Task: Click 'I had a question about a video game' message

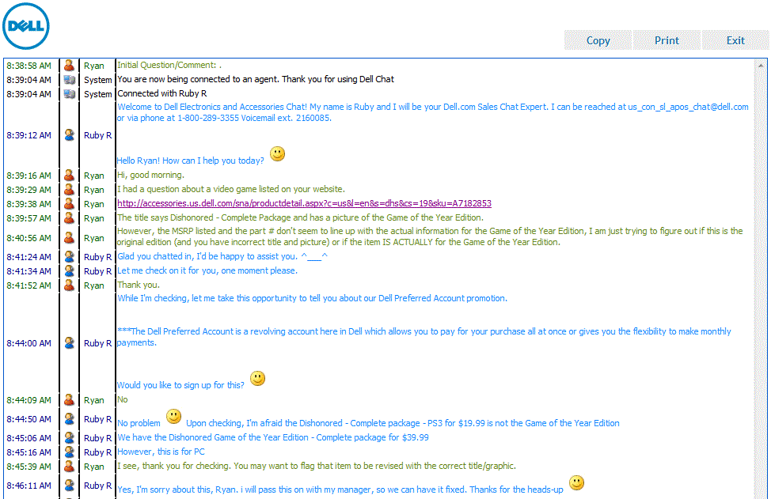Action: click(x=231, y=189)
